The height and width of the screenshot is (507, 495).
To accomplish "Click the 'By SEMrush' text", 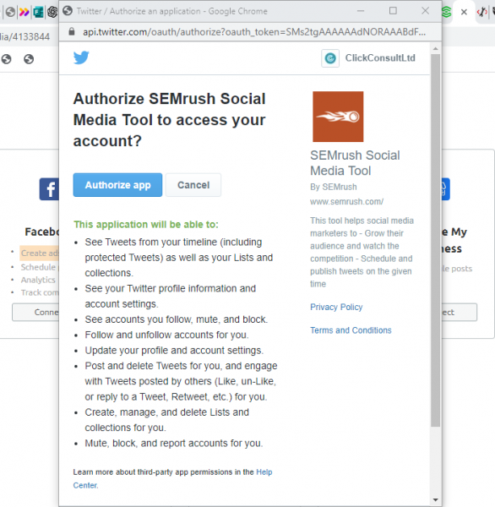I will pyautogui.click(x=334, y=187).
